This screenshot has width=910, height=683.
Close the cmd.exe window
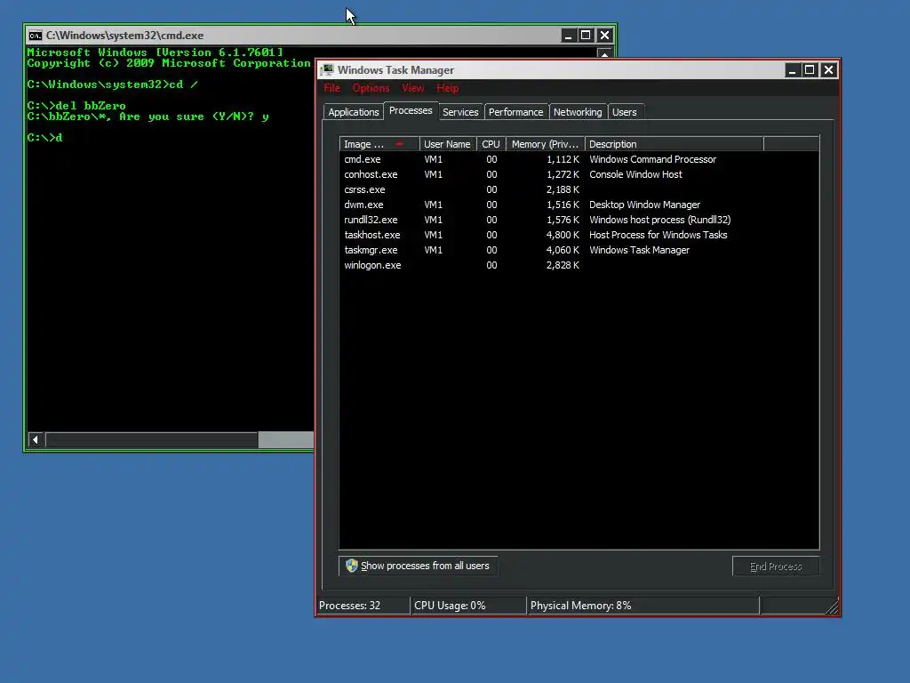point(604,36)
